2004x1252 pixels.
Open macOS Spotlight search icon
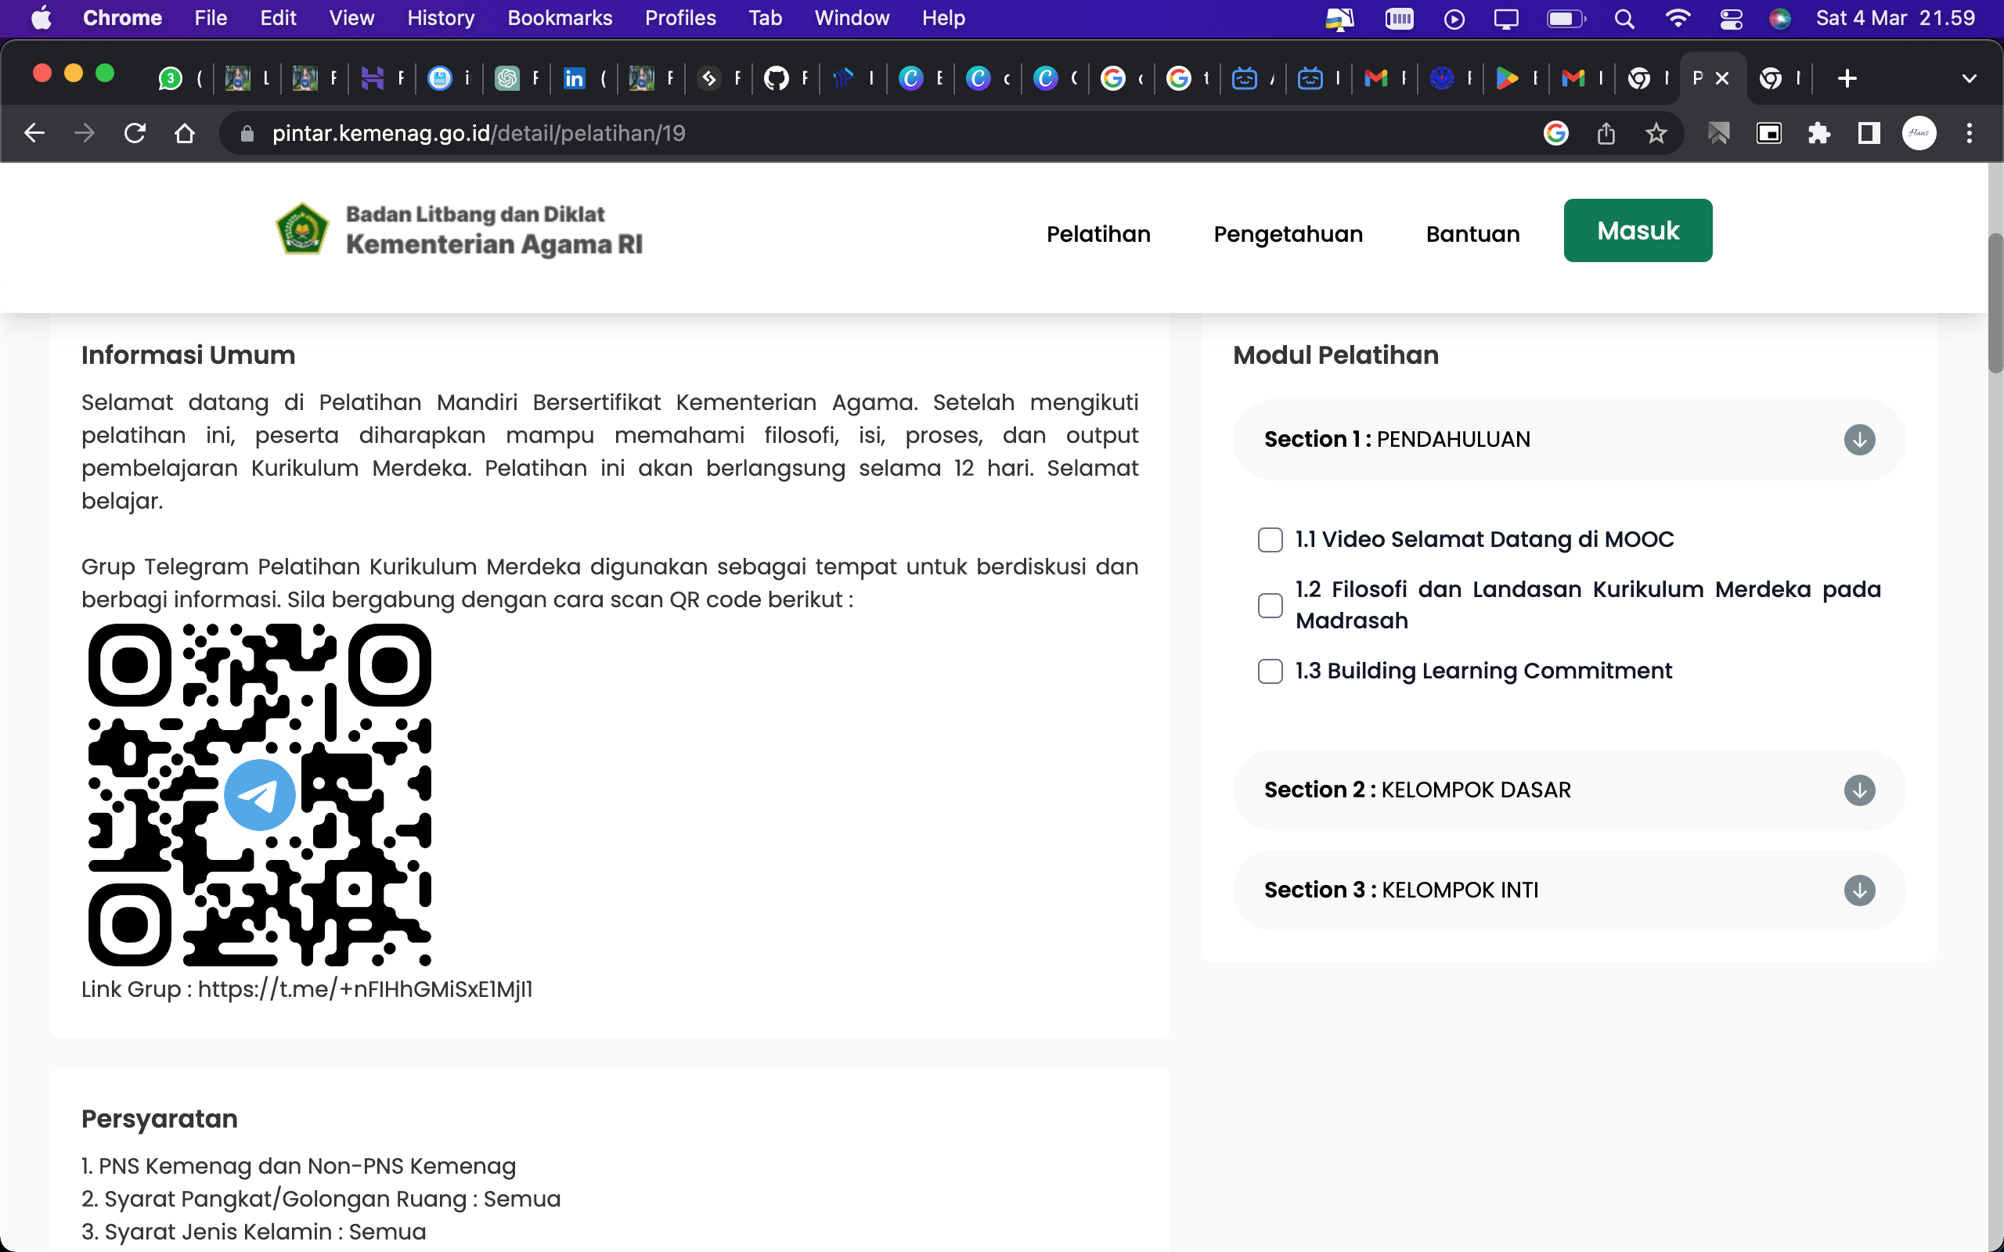point(1624,18)
